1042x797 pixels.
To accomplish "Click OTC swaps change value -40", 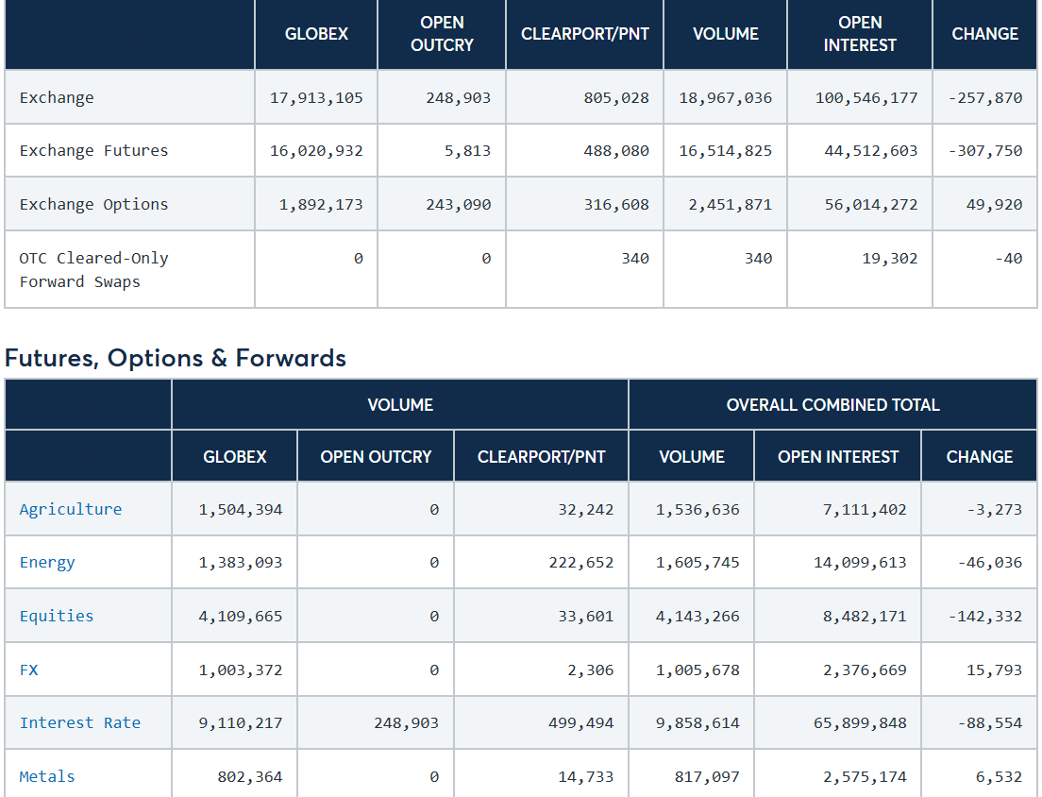I will (1008, 259).
